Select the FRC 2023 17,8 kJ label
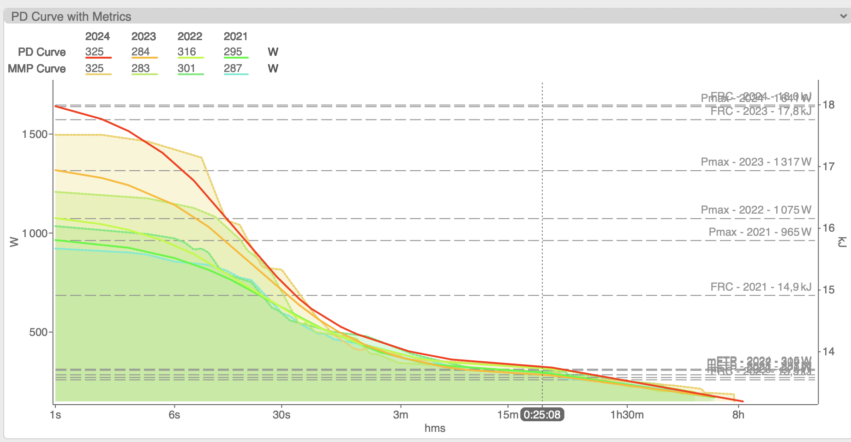Image resolution: width=851 pixels, height=442 pixels. pyautogui.click(x=761, y=111)
